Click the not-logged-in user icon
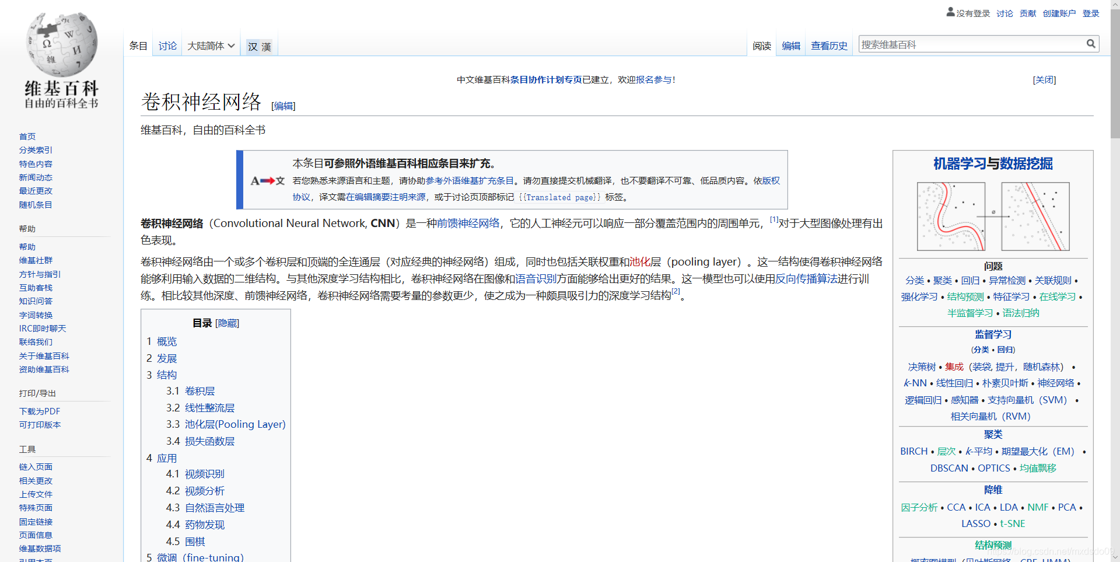Image resolution: width=1120 pixels, height=562 pixels. tap(950, 12)
